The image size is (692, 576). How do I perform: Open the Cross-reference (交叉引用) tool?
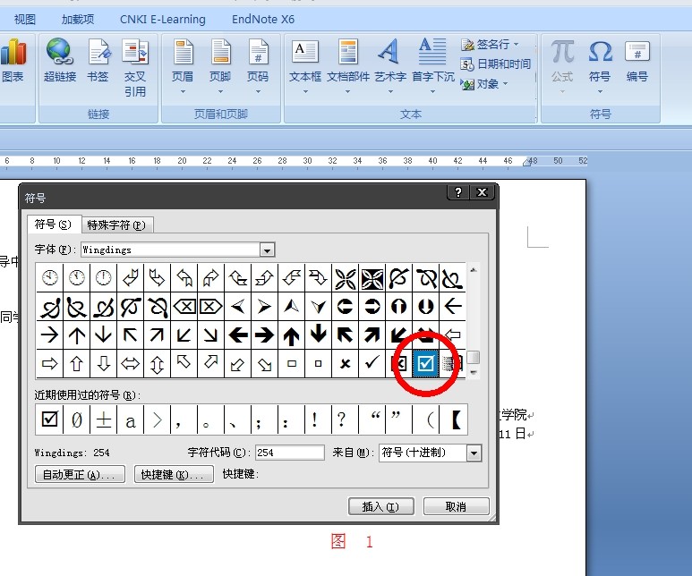tap(135, 53)
